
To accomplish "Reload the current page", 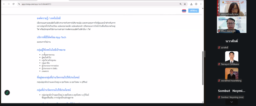I will 14,4.
